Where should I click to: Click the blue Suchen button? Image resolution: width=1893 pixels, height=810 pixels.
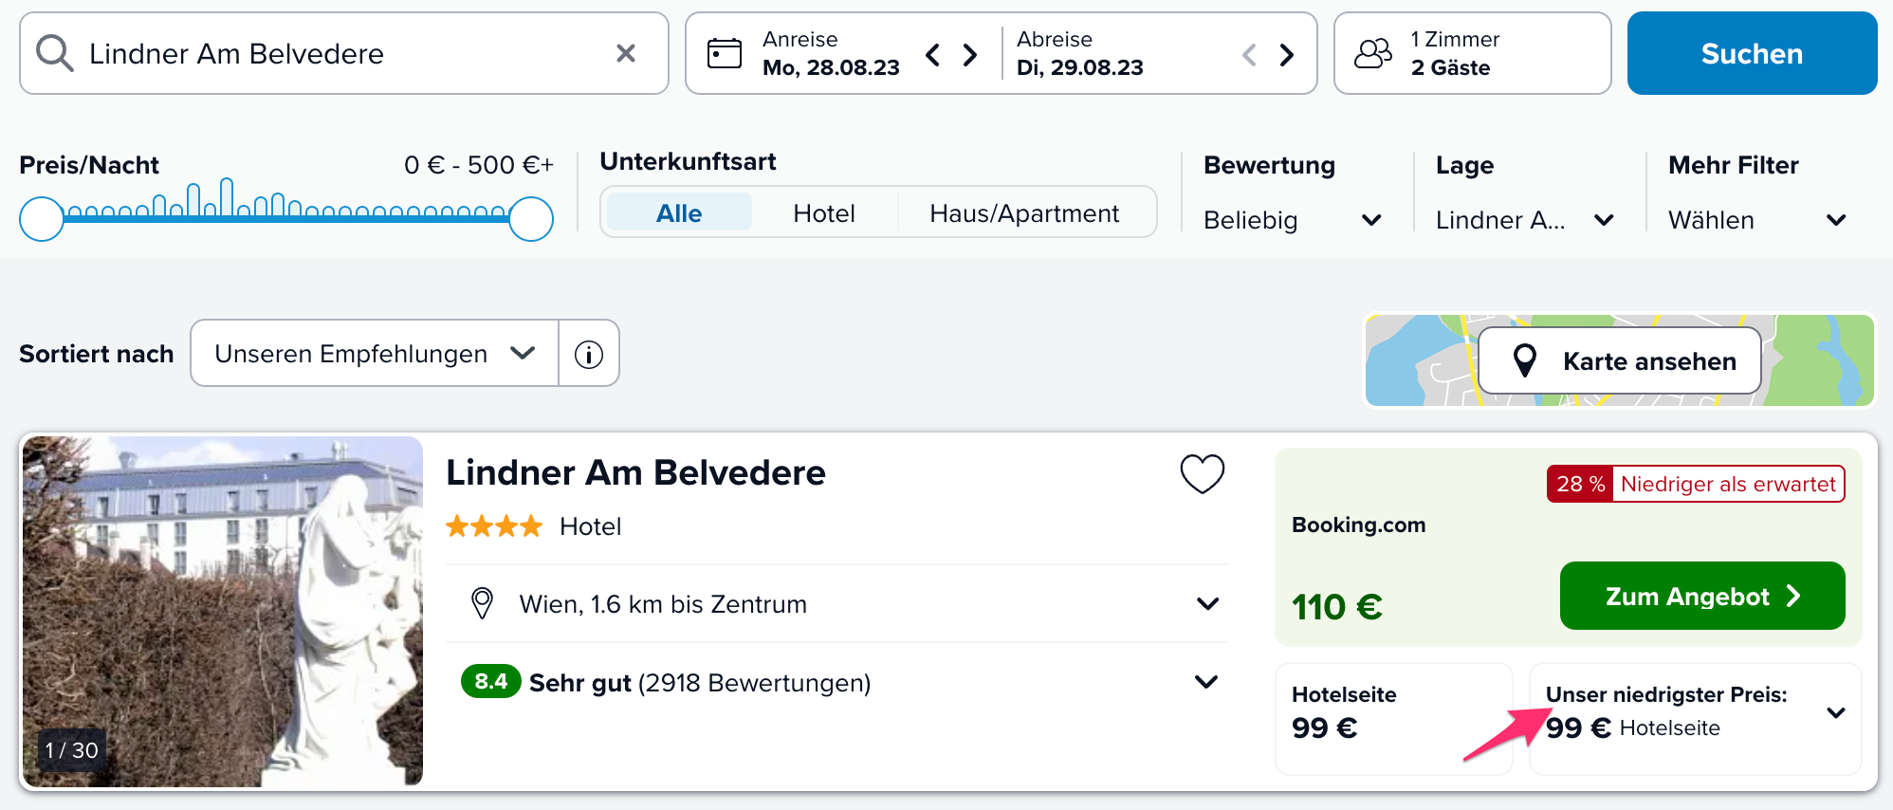(x=1752, y=53)
